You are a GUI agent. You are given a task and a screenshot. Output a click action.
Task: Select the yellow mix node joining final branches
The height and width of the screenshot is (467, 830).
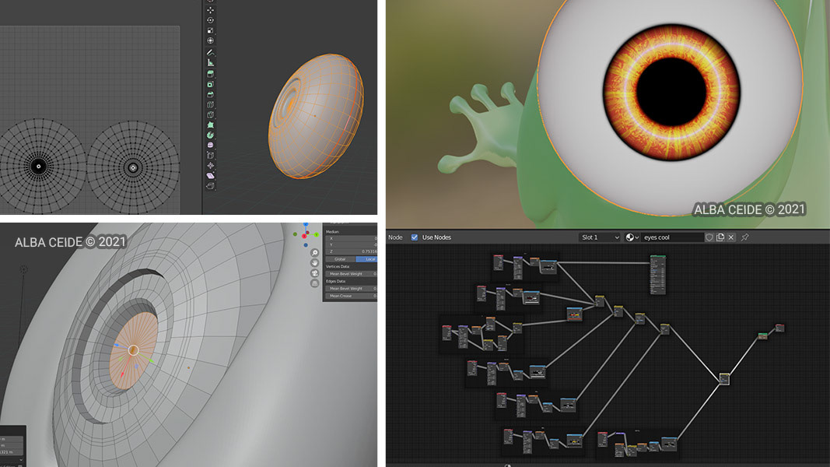click(x=724, y=378)
